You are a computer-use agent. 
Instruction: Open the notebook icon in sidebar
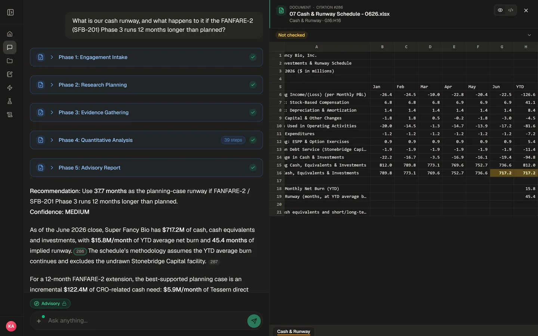[10, 74]
